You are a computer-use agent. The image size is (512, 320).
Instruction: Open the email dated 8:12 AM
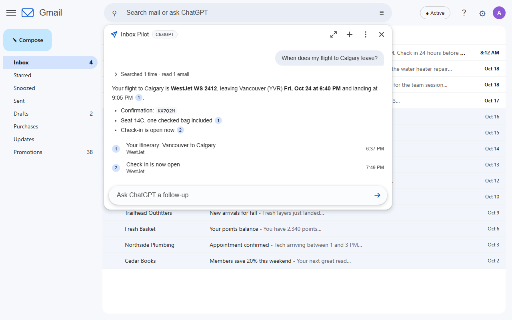pyautogui.click(x=449, y=53)
